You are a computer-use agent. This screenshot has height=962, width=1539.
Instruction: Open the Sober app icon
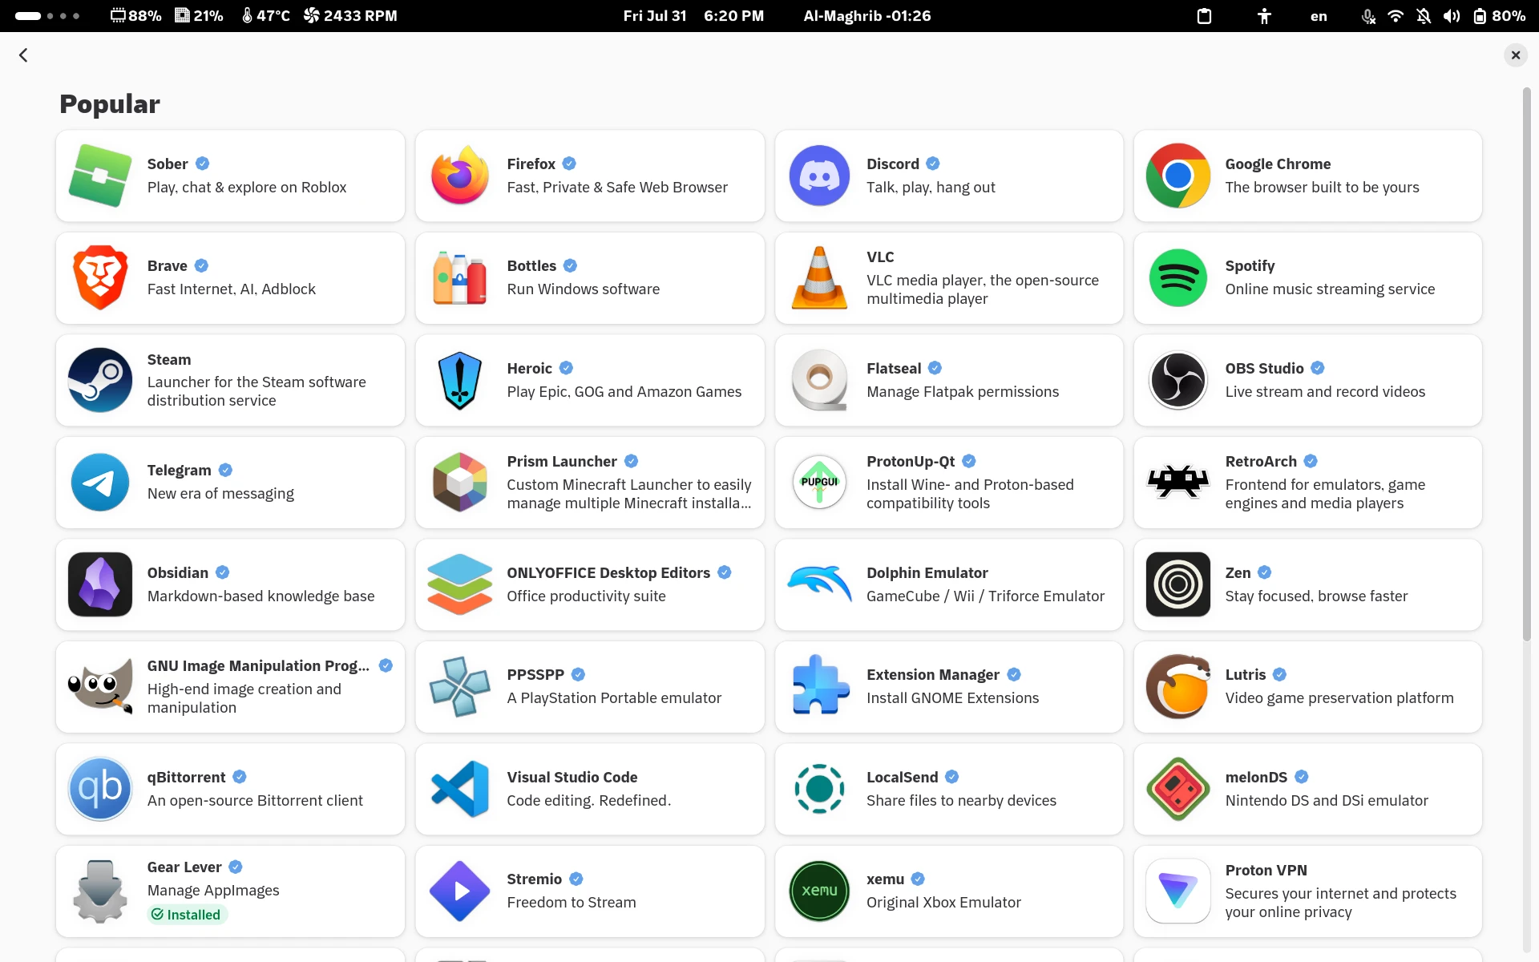coord(100,176)
